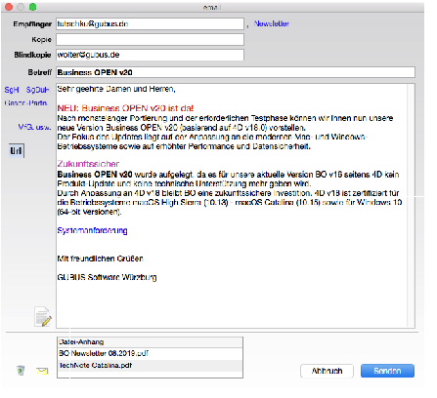Click the Url button icon
Viewport: 437px width, 398px height.
click(x=17, y=151)
